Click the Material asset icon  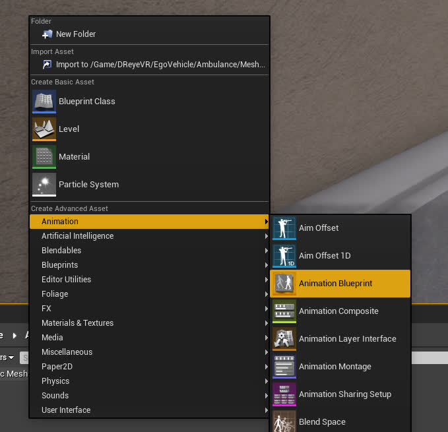click(44, 157)
